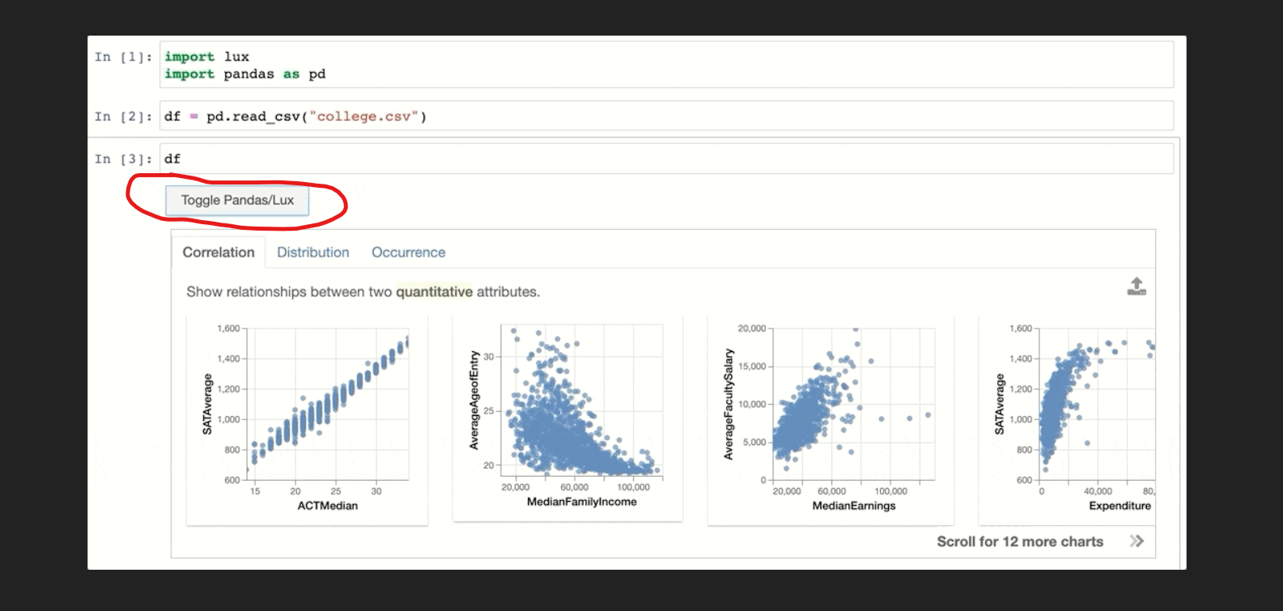The image size is (1283, 611).
Task: Select the Correlation tab
Action: [x=219, y=252]
